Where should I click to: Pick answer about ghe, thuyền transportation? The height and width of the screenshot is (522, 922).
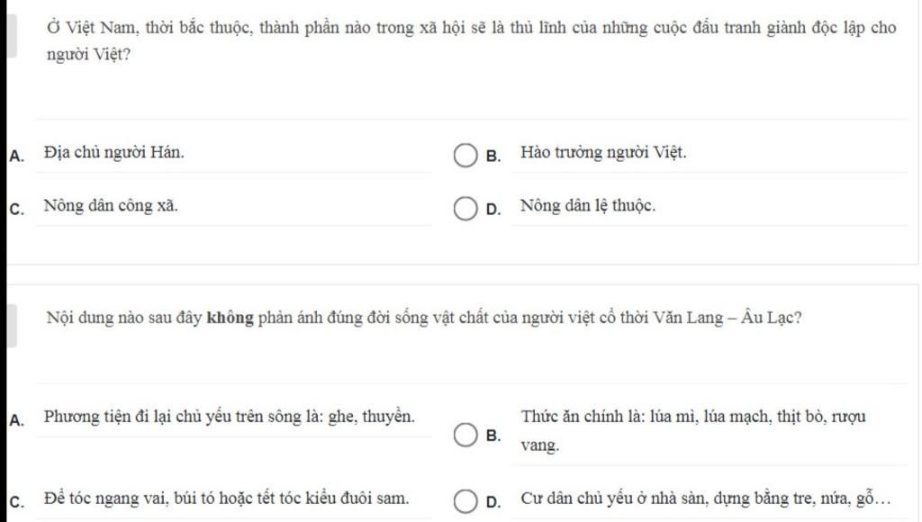230,417
